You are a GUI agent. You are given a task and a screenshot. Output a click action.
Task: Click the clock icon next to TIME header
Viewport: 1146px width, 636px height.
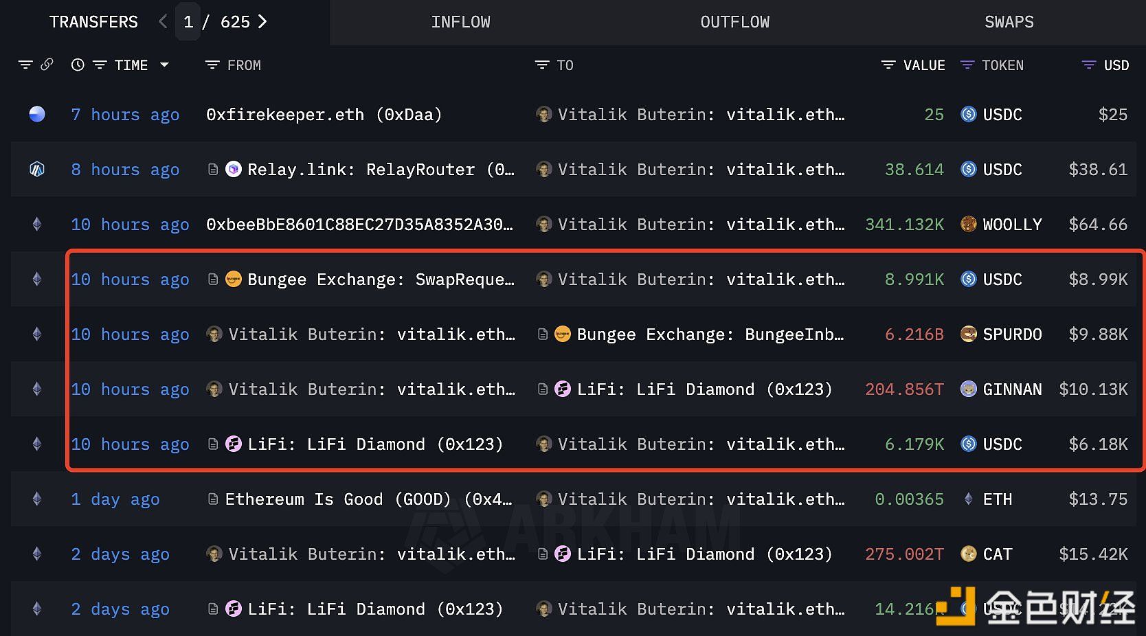point(77,65)
